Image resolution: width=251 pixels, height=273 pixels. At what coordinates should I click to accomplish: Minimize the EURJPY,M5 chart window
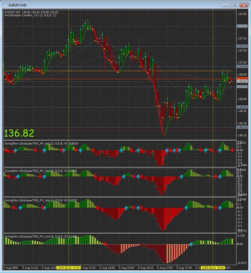coord(226,5)
